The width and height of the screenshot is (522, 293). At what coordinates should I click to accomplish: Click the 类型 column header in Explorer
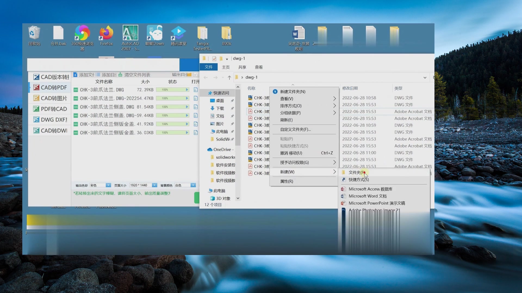[x=398, y=88]
